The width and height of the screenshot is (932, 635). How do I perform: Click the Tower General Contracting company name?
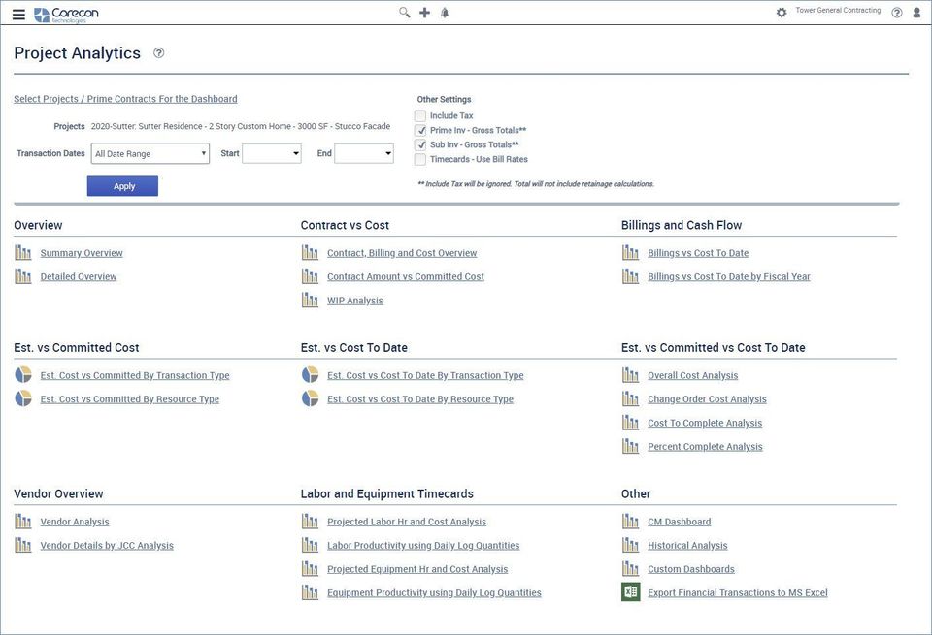coord(838,11)
